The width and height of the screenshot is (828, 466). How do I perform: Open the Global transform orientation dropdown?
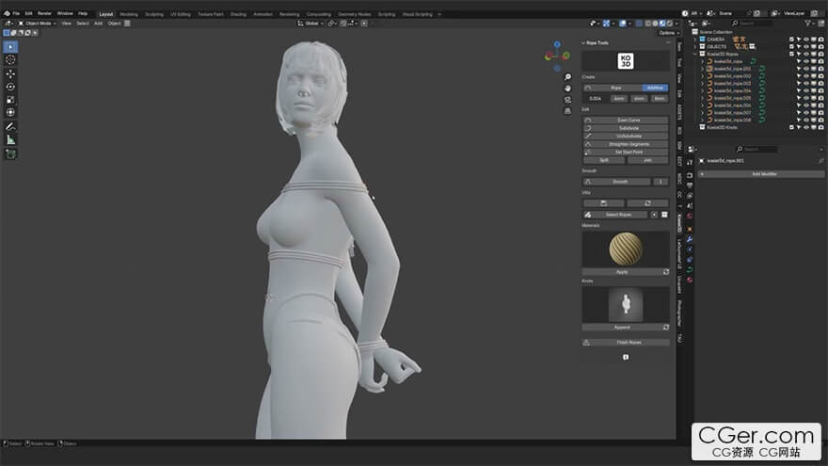[x=311, y=23]
